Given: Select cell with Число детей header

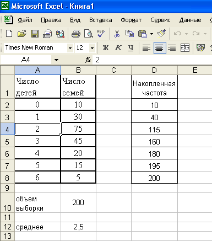Looking at the screenshot, I should 37,87.
